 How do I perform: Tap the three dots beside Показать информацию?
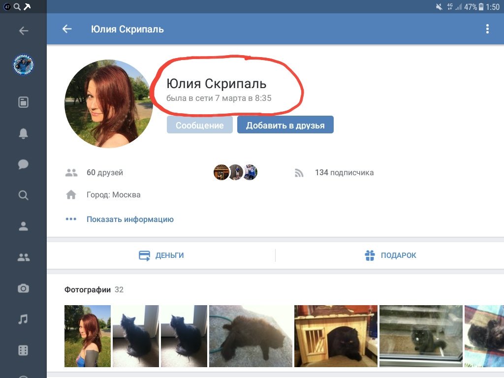[71, 219]
